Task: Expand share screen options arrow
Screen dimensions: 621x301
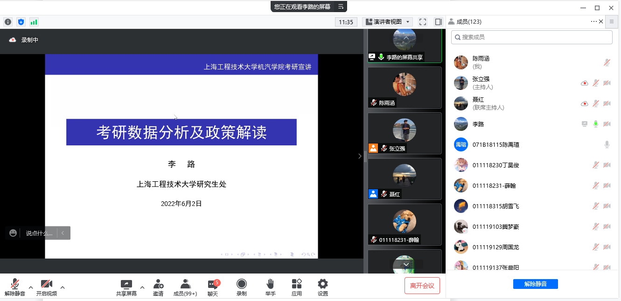Action: [x=142, y=287]
